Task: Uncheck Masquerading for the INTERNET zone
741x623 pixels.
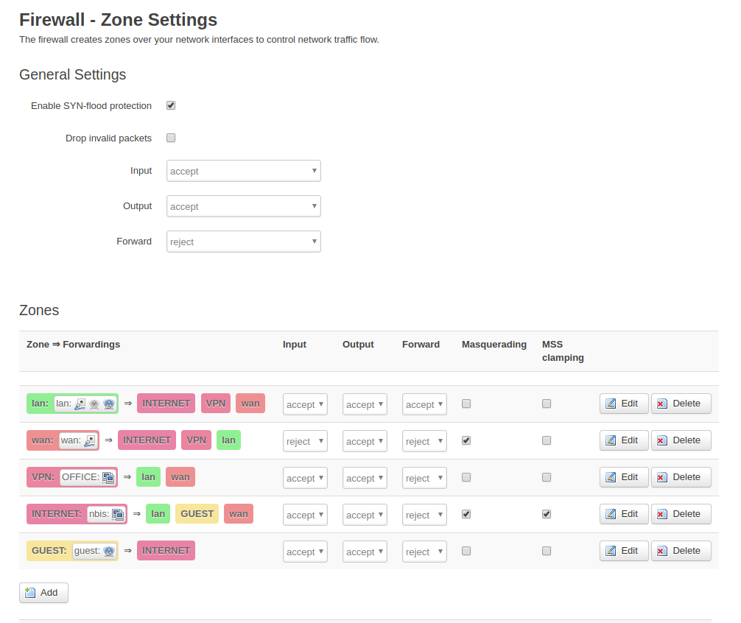Action: click(466, 514)
